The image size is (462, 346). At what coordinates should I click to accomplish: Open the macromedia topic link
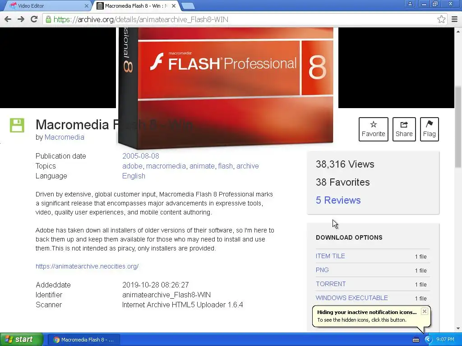click(166, 166)
